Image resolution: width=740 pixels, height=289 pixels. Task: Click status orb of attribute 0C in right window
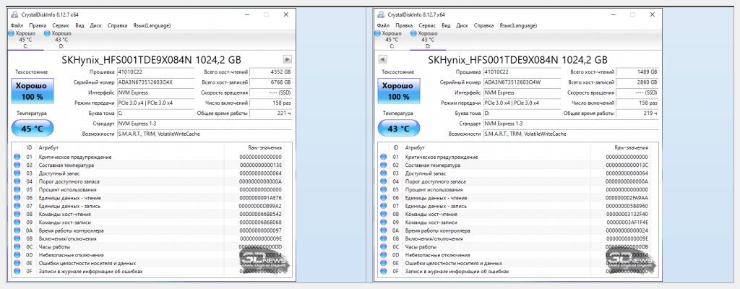pos(384,247)
